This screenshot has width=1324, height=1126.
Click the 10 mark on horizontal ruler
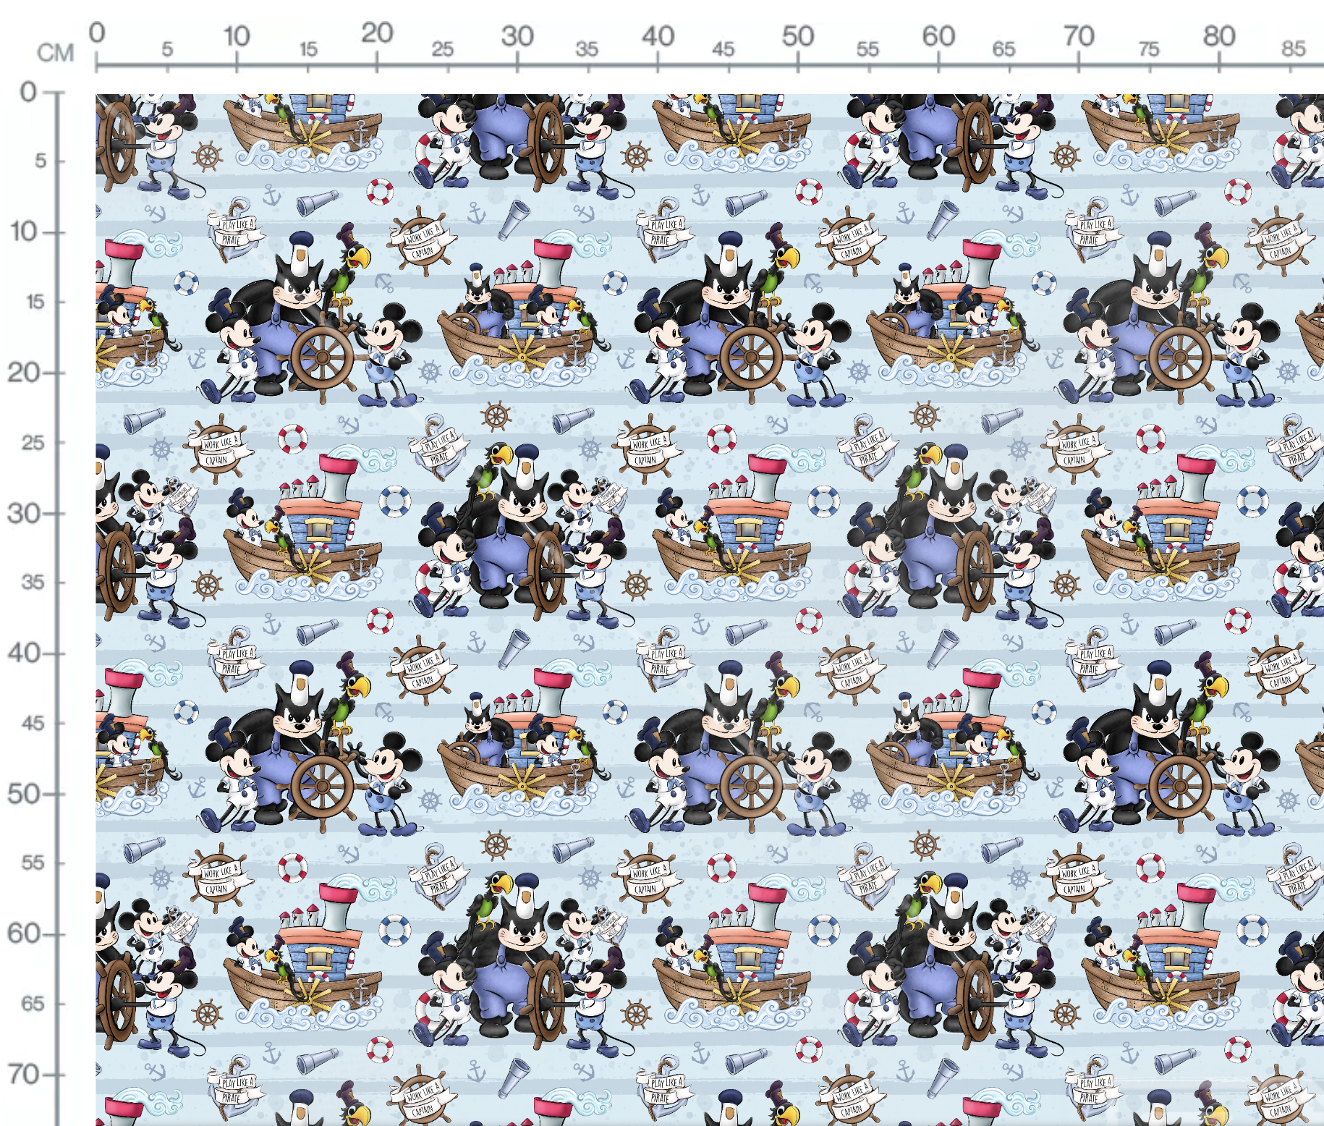(236, 35)
